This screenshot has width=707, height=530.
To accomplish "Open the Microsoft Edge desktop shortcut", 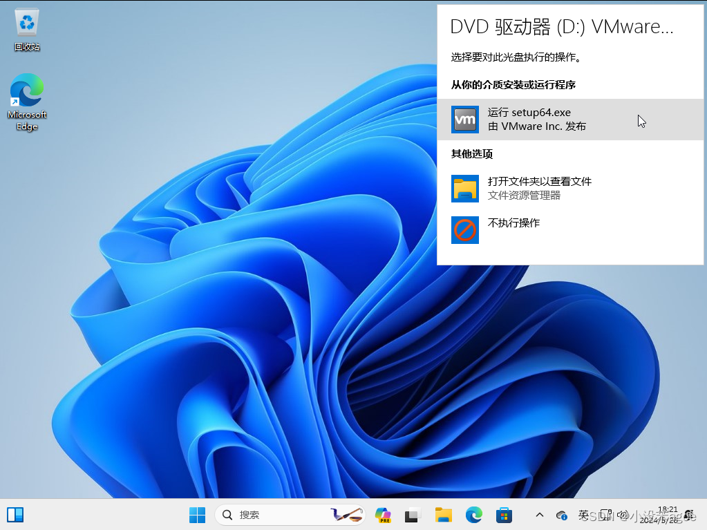I will (26, 91).
